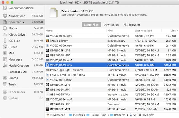Click the Photos pinwheel icon
The width and height of the screenshot is (179, 118).
click(x=5, y=78)
